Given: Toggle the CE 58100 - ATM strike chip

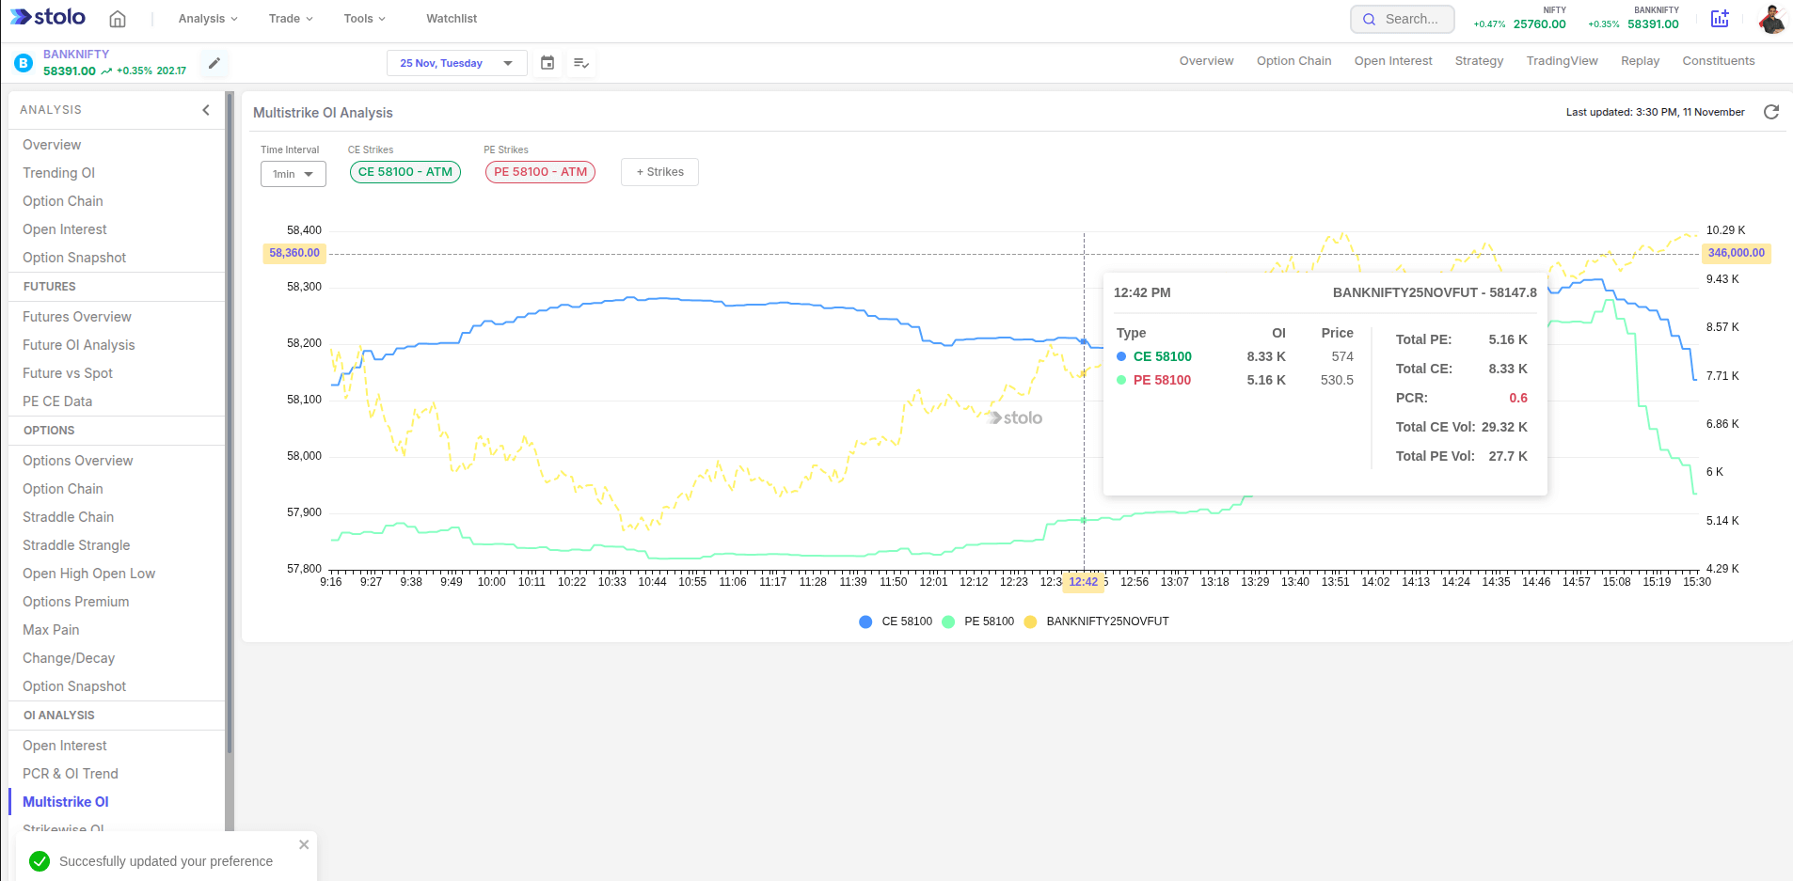Looking at the screenshot, I should [x=405, y=172].
